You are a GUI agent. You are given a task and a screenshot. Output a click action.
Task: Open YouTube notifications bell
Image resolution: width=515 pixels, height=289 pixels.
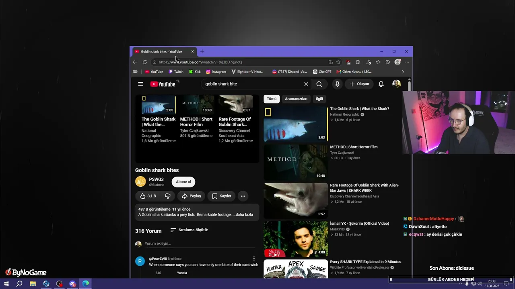381,84
